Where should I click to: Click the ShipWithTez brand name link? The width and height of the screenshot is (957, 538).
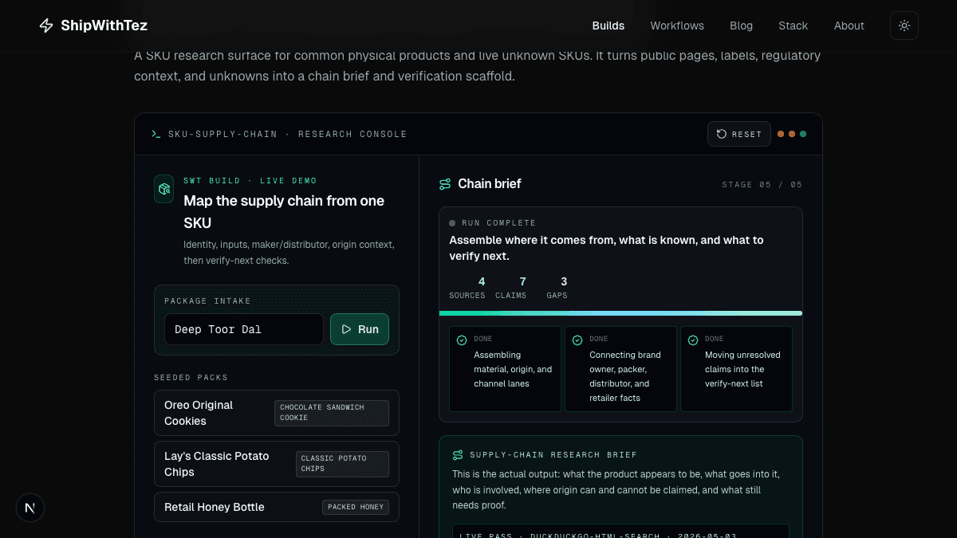[104, 26]
